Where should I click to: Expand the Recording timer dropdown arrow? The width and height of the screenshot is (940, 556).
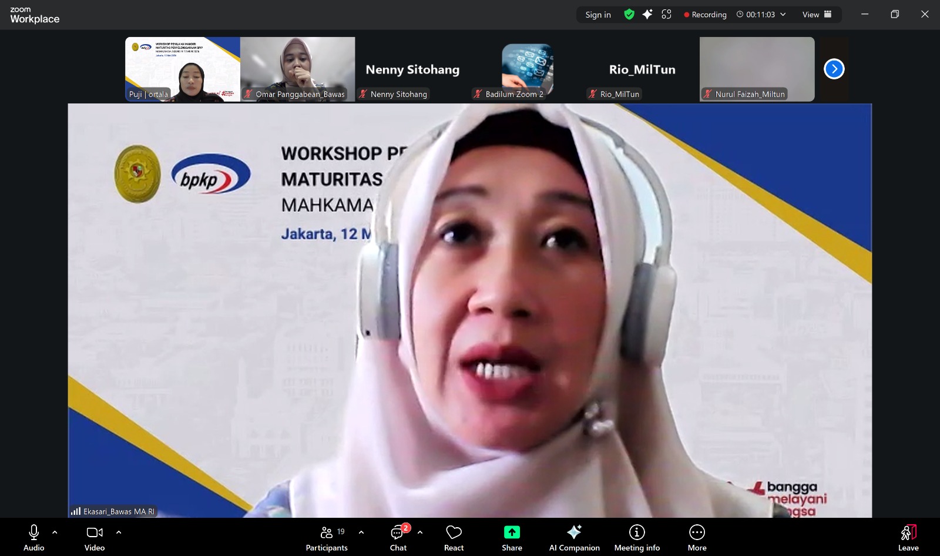783,15
